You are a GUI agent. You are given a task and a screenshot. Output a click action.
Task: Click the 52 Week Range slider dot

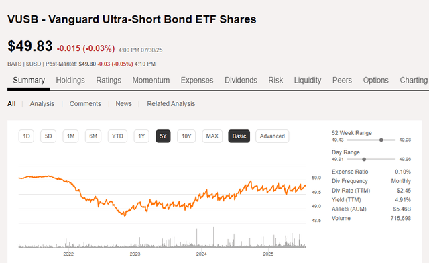click(x=381, y=140)
